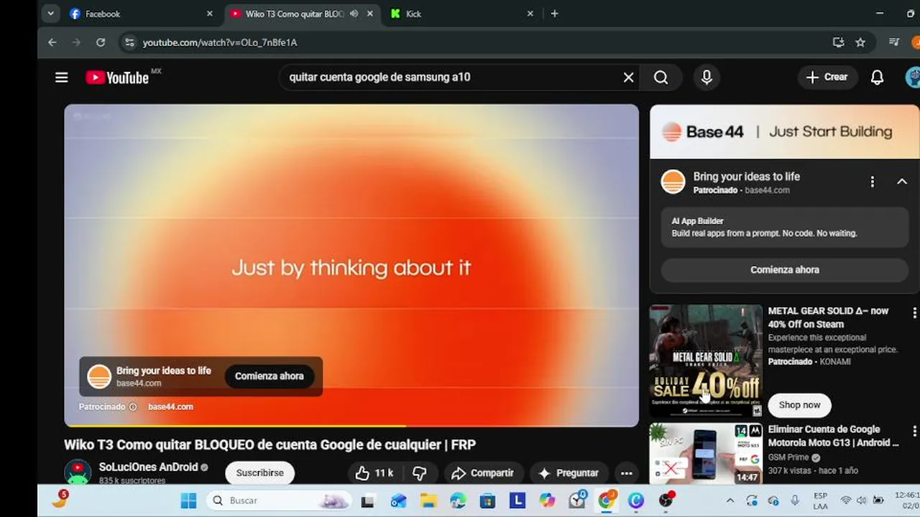This screenshot has height=517, width=920.
Task: Click the Preguntar button
Action: [x=569, y=472]
